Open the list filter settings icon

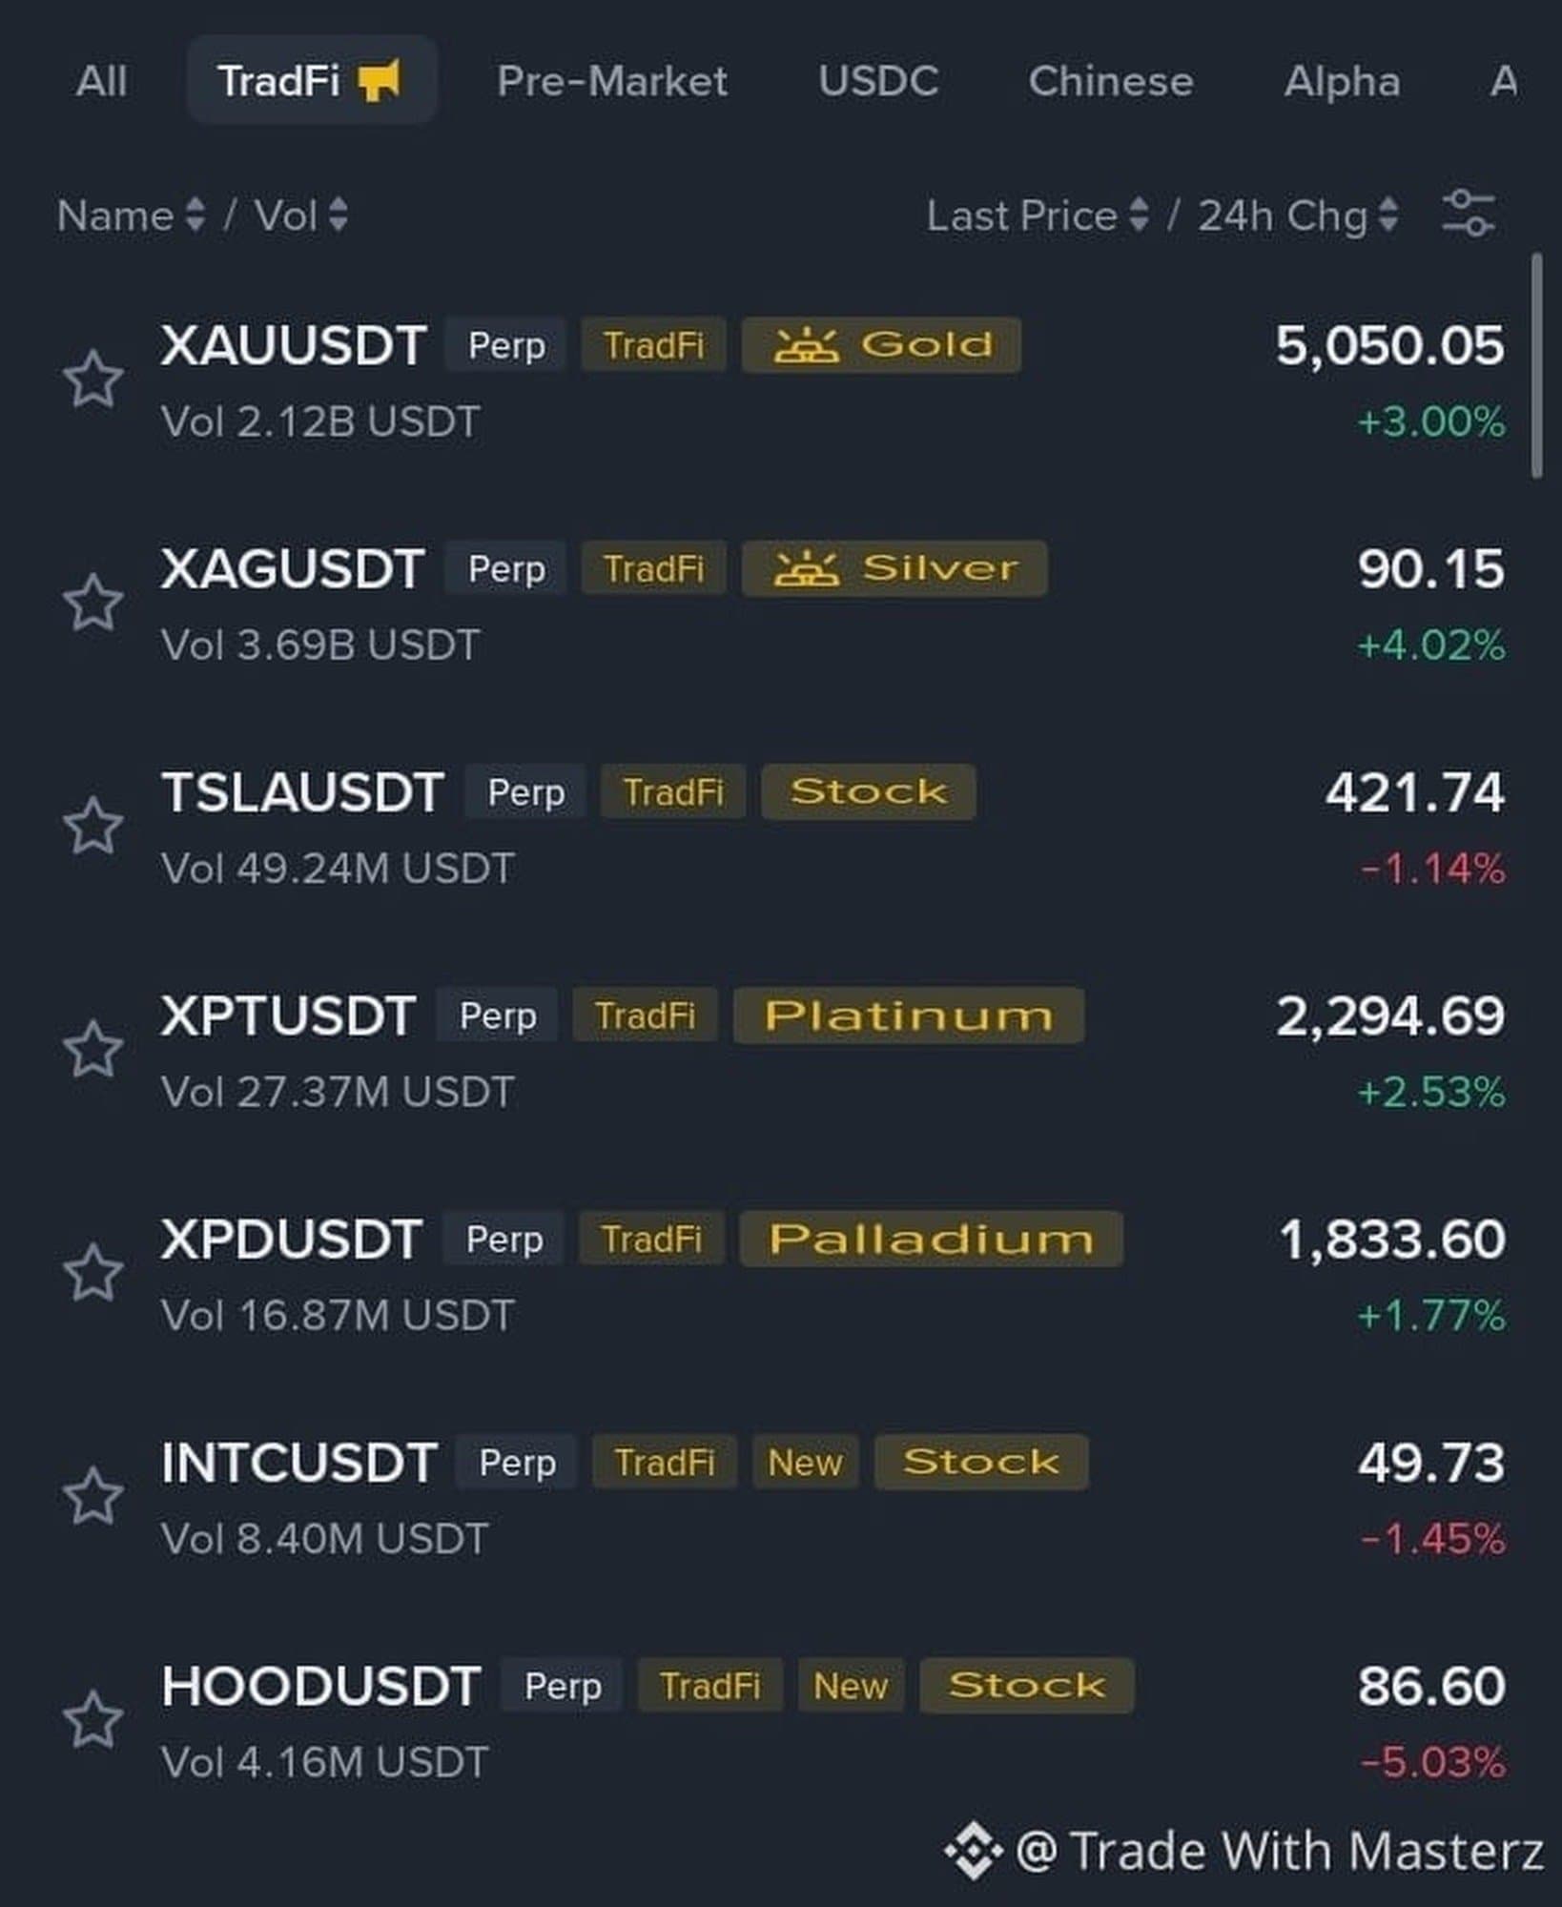[x=1469, y=214]
